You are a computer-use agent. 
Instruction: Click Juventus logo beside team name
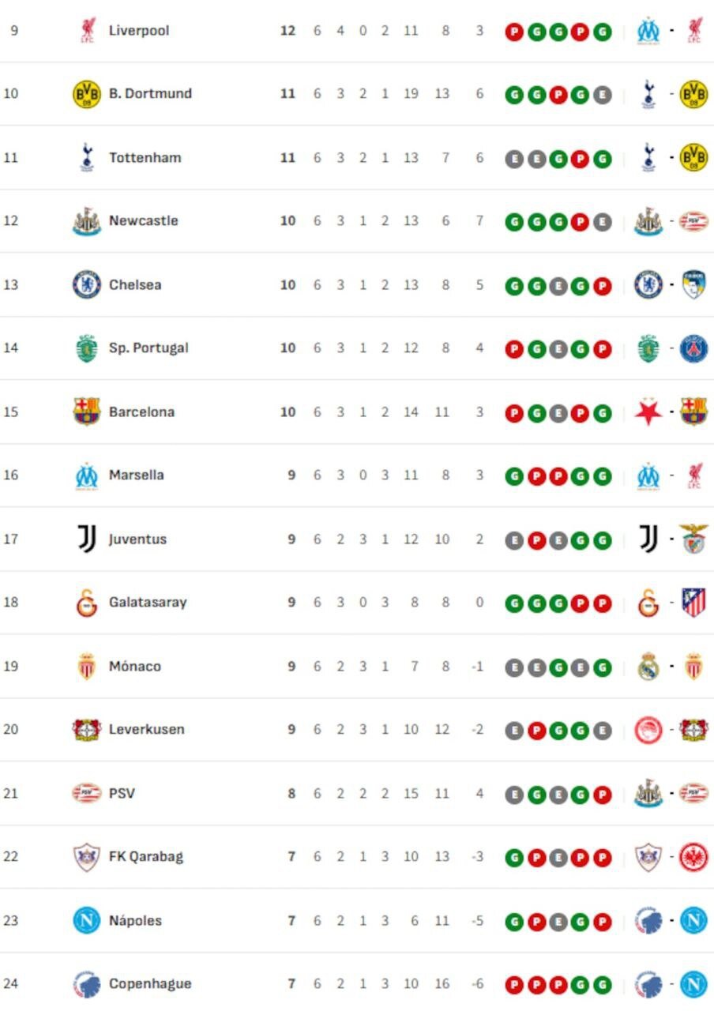click(x=86, y=539)
